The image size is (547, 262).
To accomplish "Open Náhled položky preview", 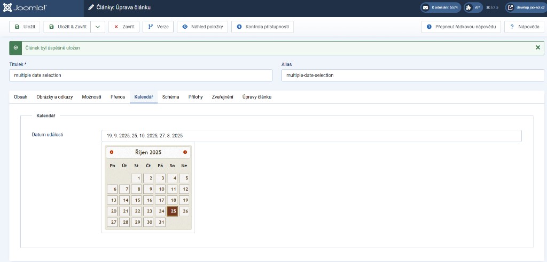I will pyautogui.click(x=203, y=27).
